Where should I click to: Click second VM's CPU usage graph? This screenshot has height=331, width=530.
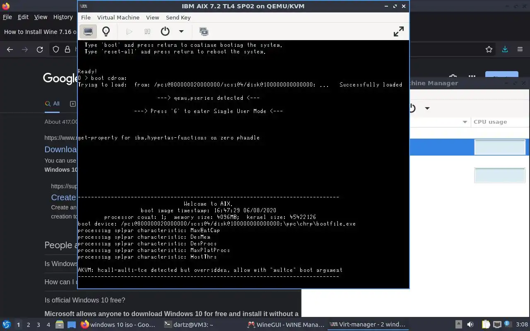click(x=500, y=175)
